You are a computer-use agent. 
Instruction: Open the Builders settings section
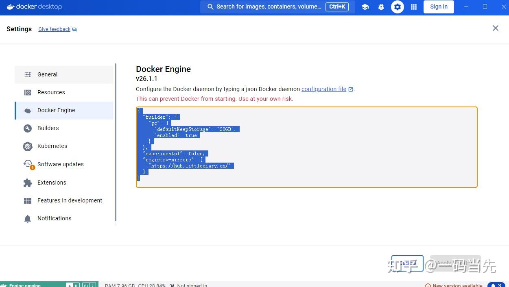pos(48,128)
